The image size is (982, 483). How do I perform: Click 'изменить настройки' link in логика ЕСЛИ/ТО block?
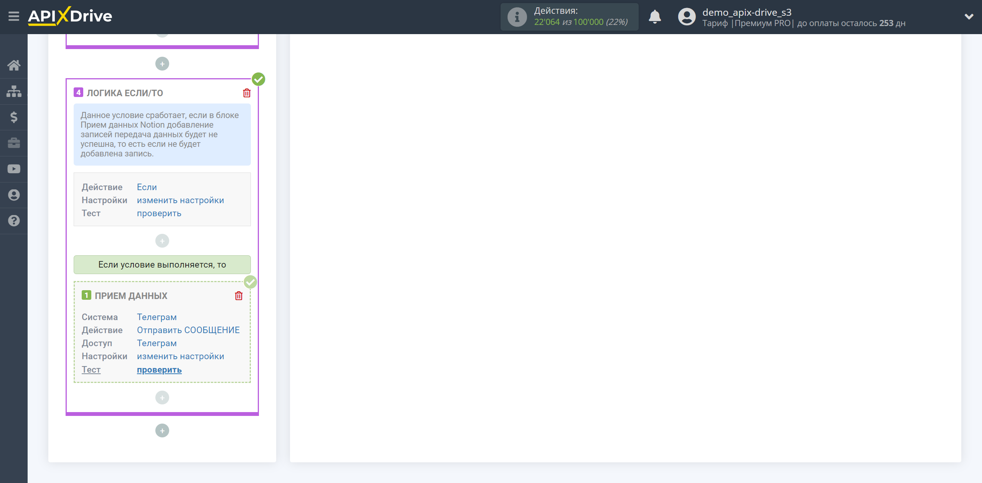click(x=180, y=200)
